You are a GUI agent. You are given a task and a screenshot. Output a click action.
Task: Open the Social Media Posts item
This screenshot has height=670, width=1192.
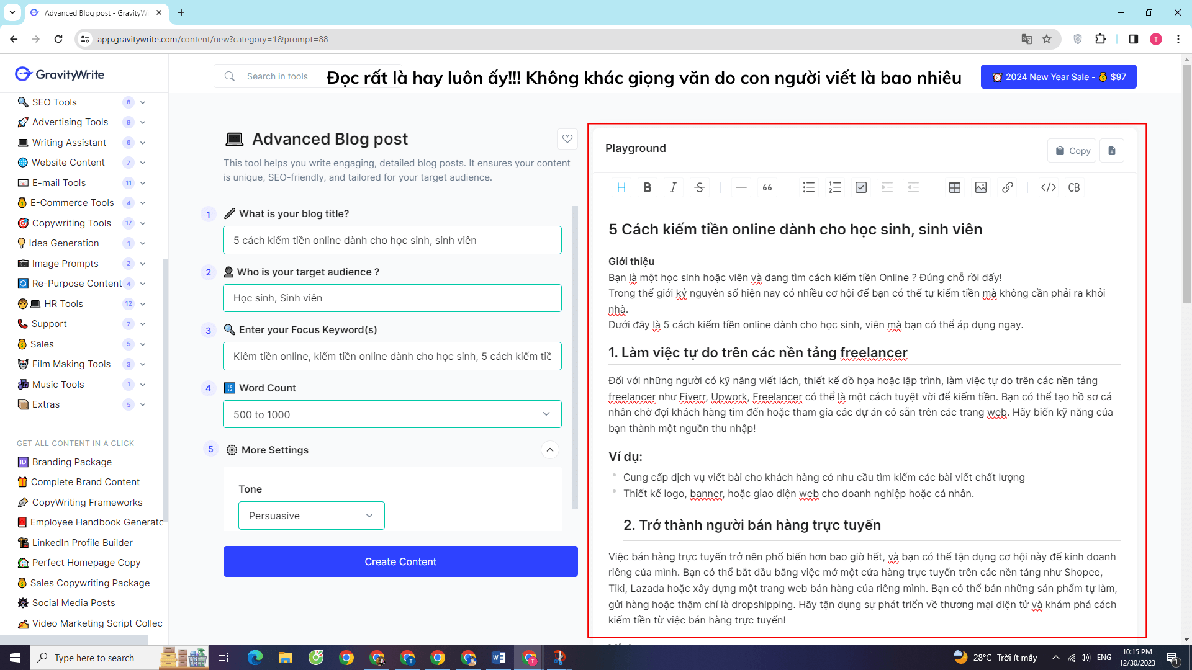(x=73, y=603)
